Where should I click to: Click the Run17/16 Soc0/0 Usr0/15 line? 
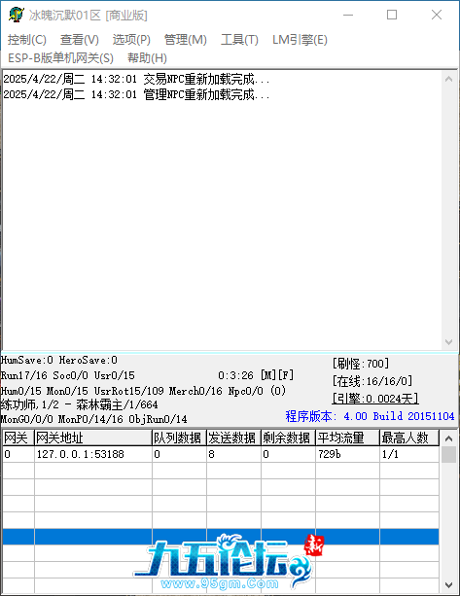pos(68,375)
